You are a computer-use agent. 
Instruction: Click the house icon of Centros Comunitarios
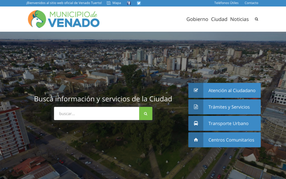pos(196,140)
